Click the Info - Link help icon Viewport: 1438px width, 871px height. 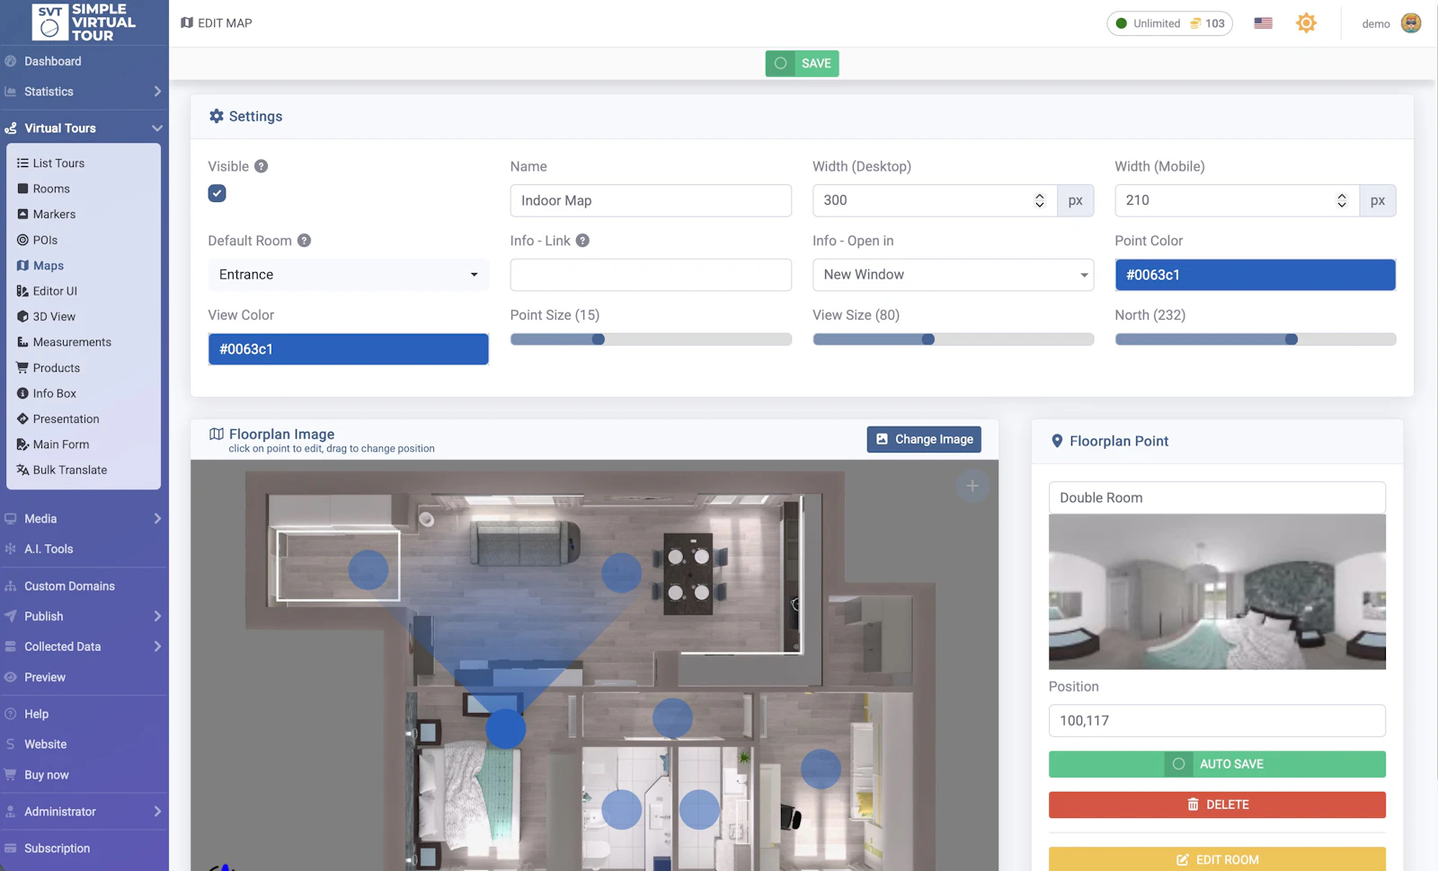click(582, 241)
